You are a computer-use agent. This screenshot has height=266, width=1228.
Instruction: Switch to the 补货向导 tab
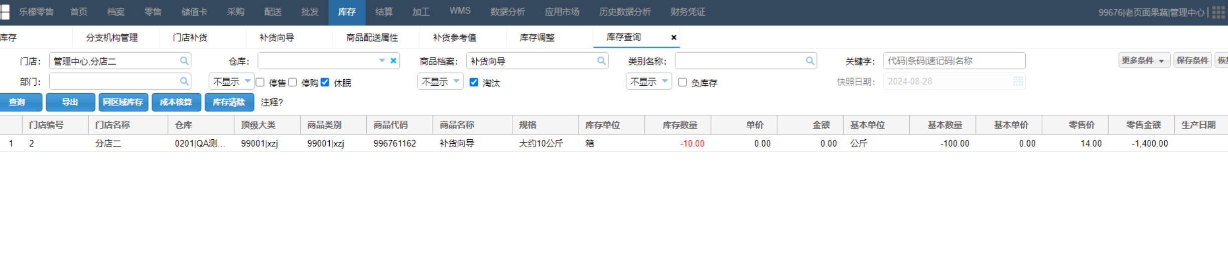277,38
